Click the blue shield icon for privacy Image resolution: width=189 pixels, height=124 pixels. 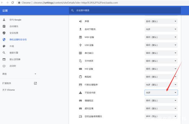click(4, 39)
